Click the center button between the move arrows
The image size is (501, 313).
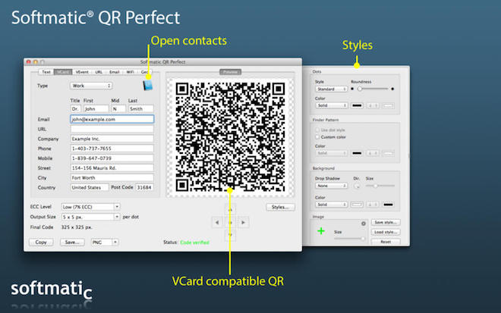(x=230, y=222)
